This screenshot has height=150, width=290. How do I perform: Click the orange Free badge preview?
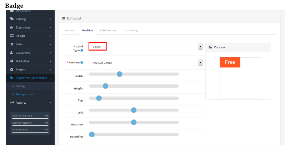(x=230, y=62)
